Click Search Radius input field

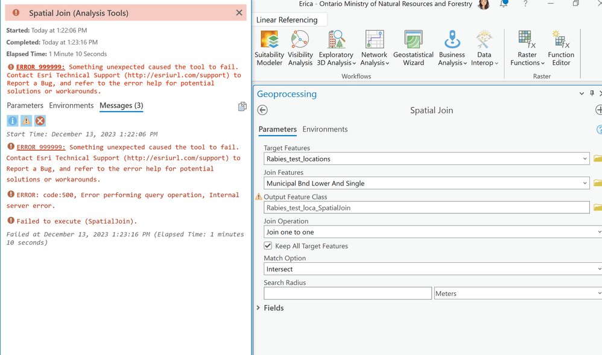click(348, 293)
